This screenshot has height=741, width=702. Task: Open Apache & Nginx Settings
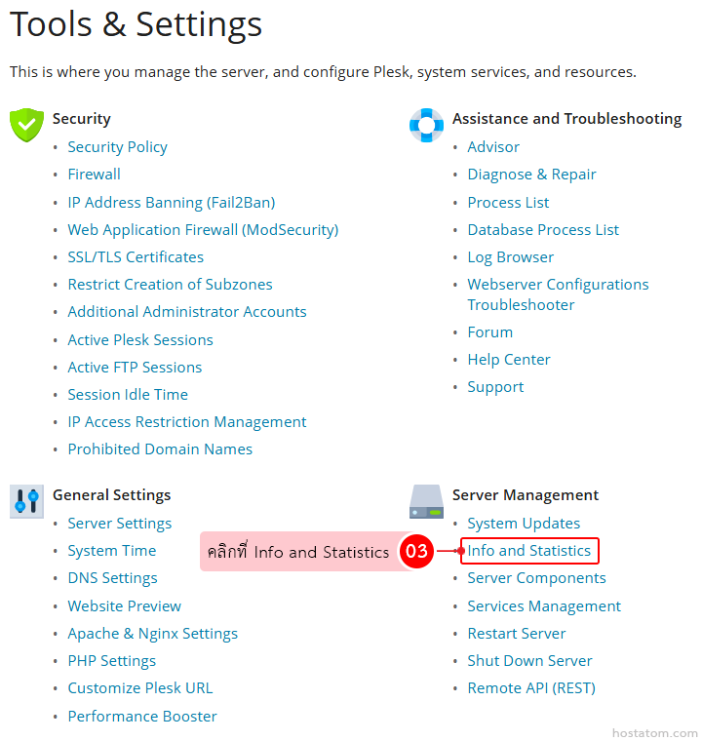[152, 634]
